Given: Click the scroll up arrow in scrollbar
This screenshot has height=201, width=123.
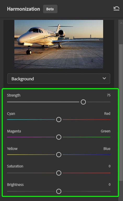Looking at the screenshot, I should [x=121, y=23].
